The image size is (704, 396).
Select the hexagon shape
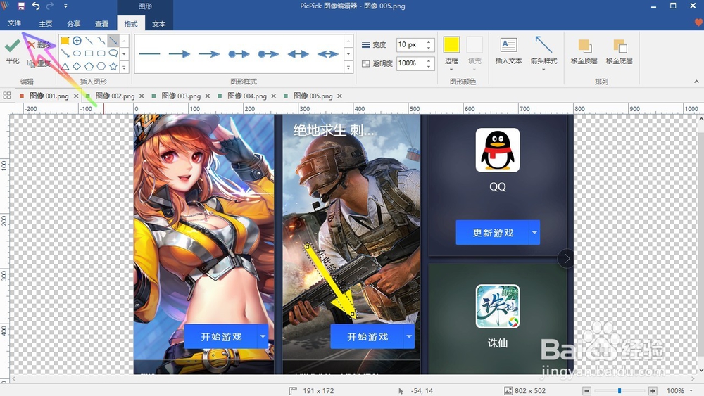coord(101,66)
